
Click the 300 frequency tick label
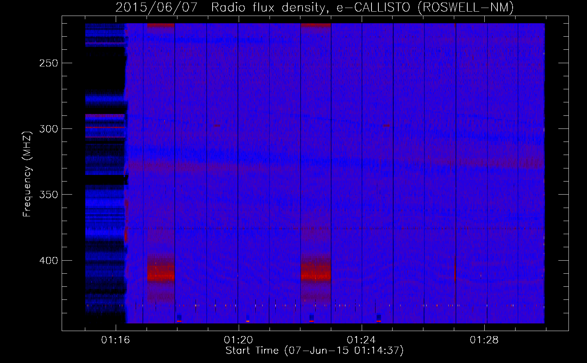pyautogui.click(x=49, y=129)
